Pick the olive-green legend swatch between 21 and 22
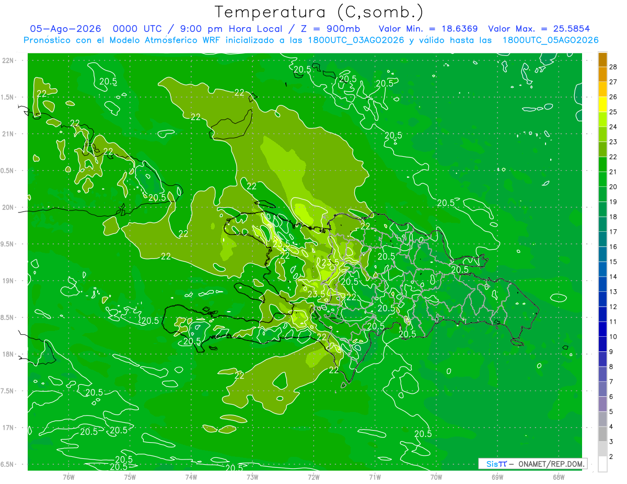627x484 pixels. point(602,149)
